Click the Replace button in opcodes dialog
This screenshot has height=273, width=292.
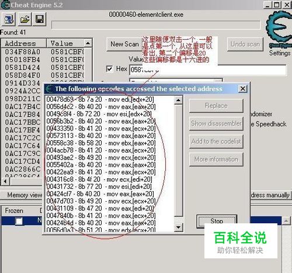[x=216, y=106]
